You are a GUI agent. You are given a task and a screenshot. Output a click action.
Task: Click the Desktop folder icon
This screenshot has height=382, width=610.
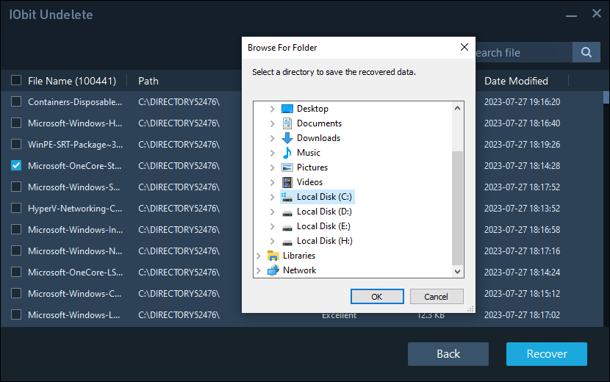coord(287,109)
